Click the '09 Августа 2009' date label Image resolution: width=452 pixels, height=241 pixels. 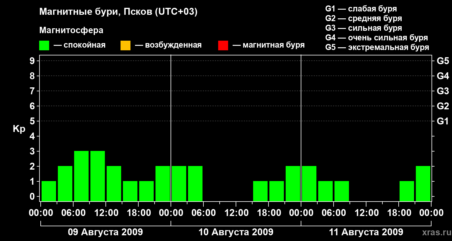point(105,232)
